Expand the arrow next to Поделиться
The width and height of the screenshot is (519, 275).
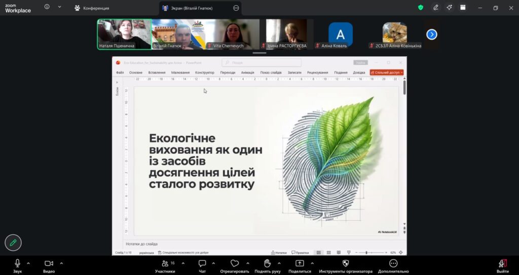(x=312, y=263)
